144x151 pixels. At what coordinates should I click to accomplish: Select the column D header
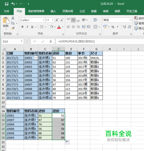tap(58, 49)
